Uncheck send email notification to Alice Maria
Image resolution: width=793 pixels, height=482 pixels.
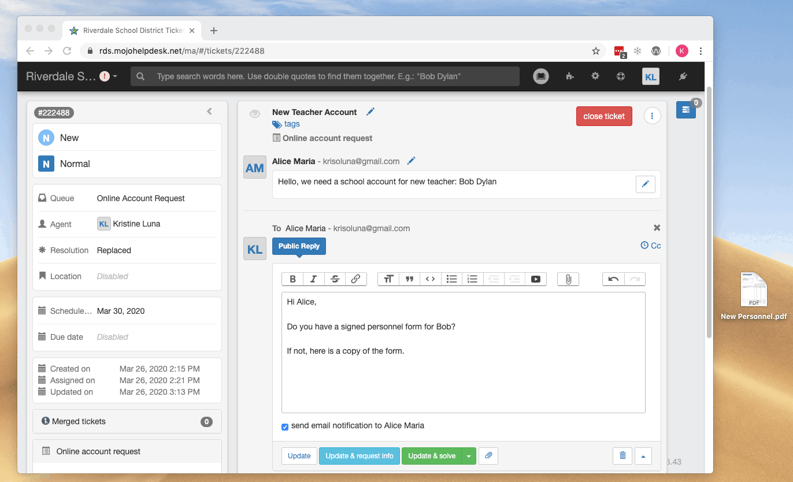click(x=285, y=427)
